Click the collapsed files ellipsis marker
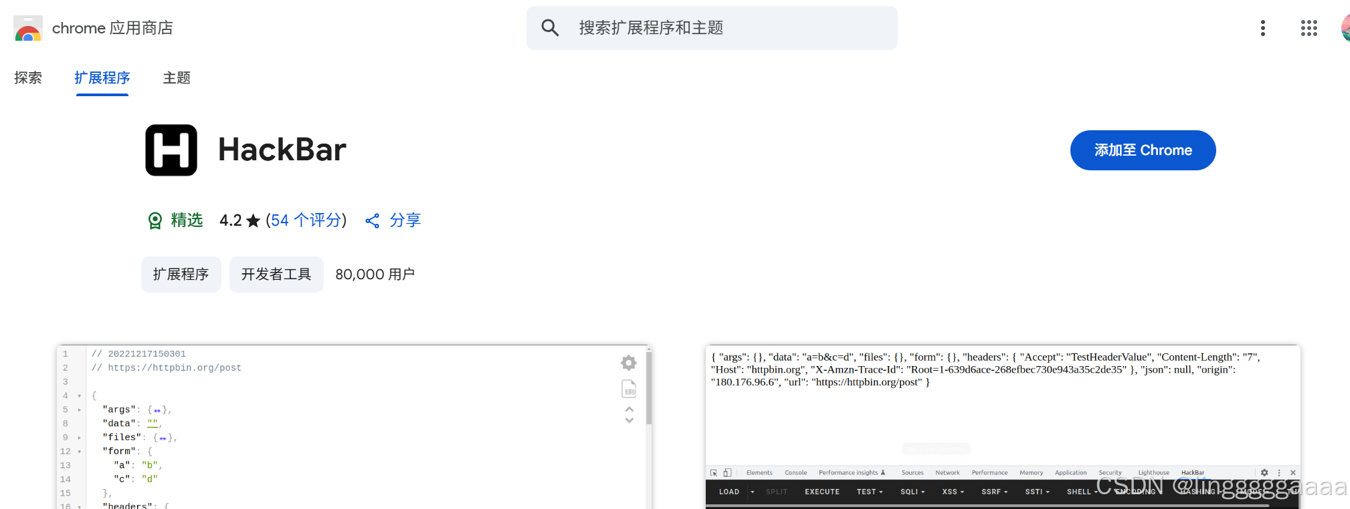Viewport: 1350px width, 509px height. (x=163, y=438)
